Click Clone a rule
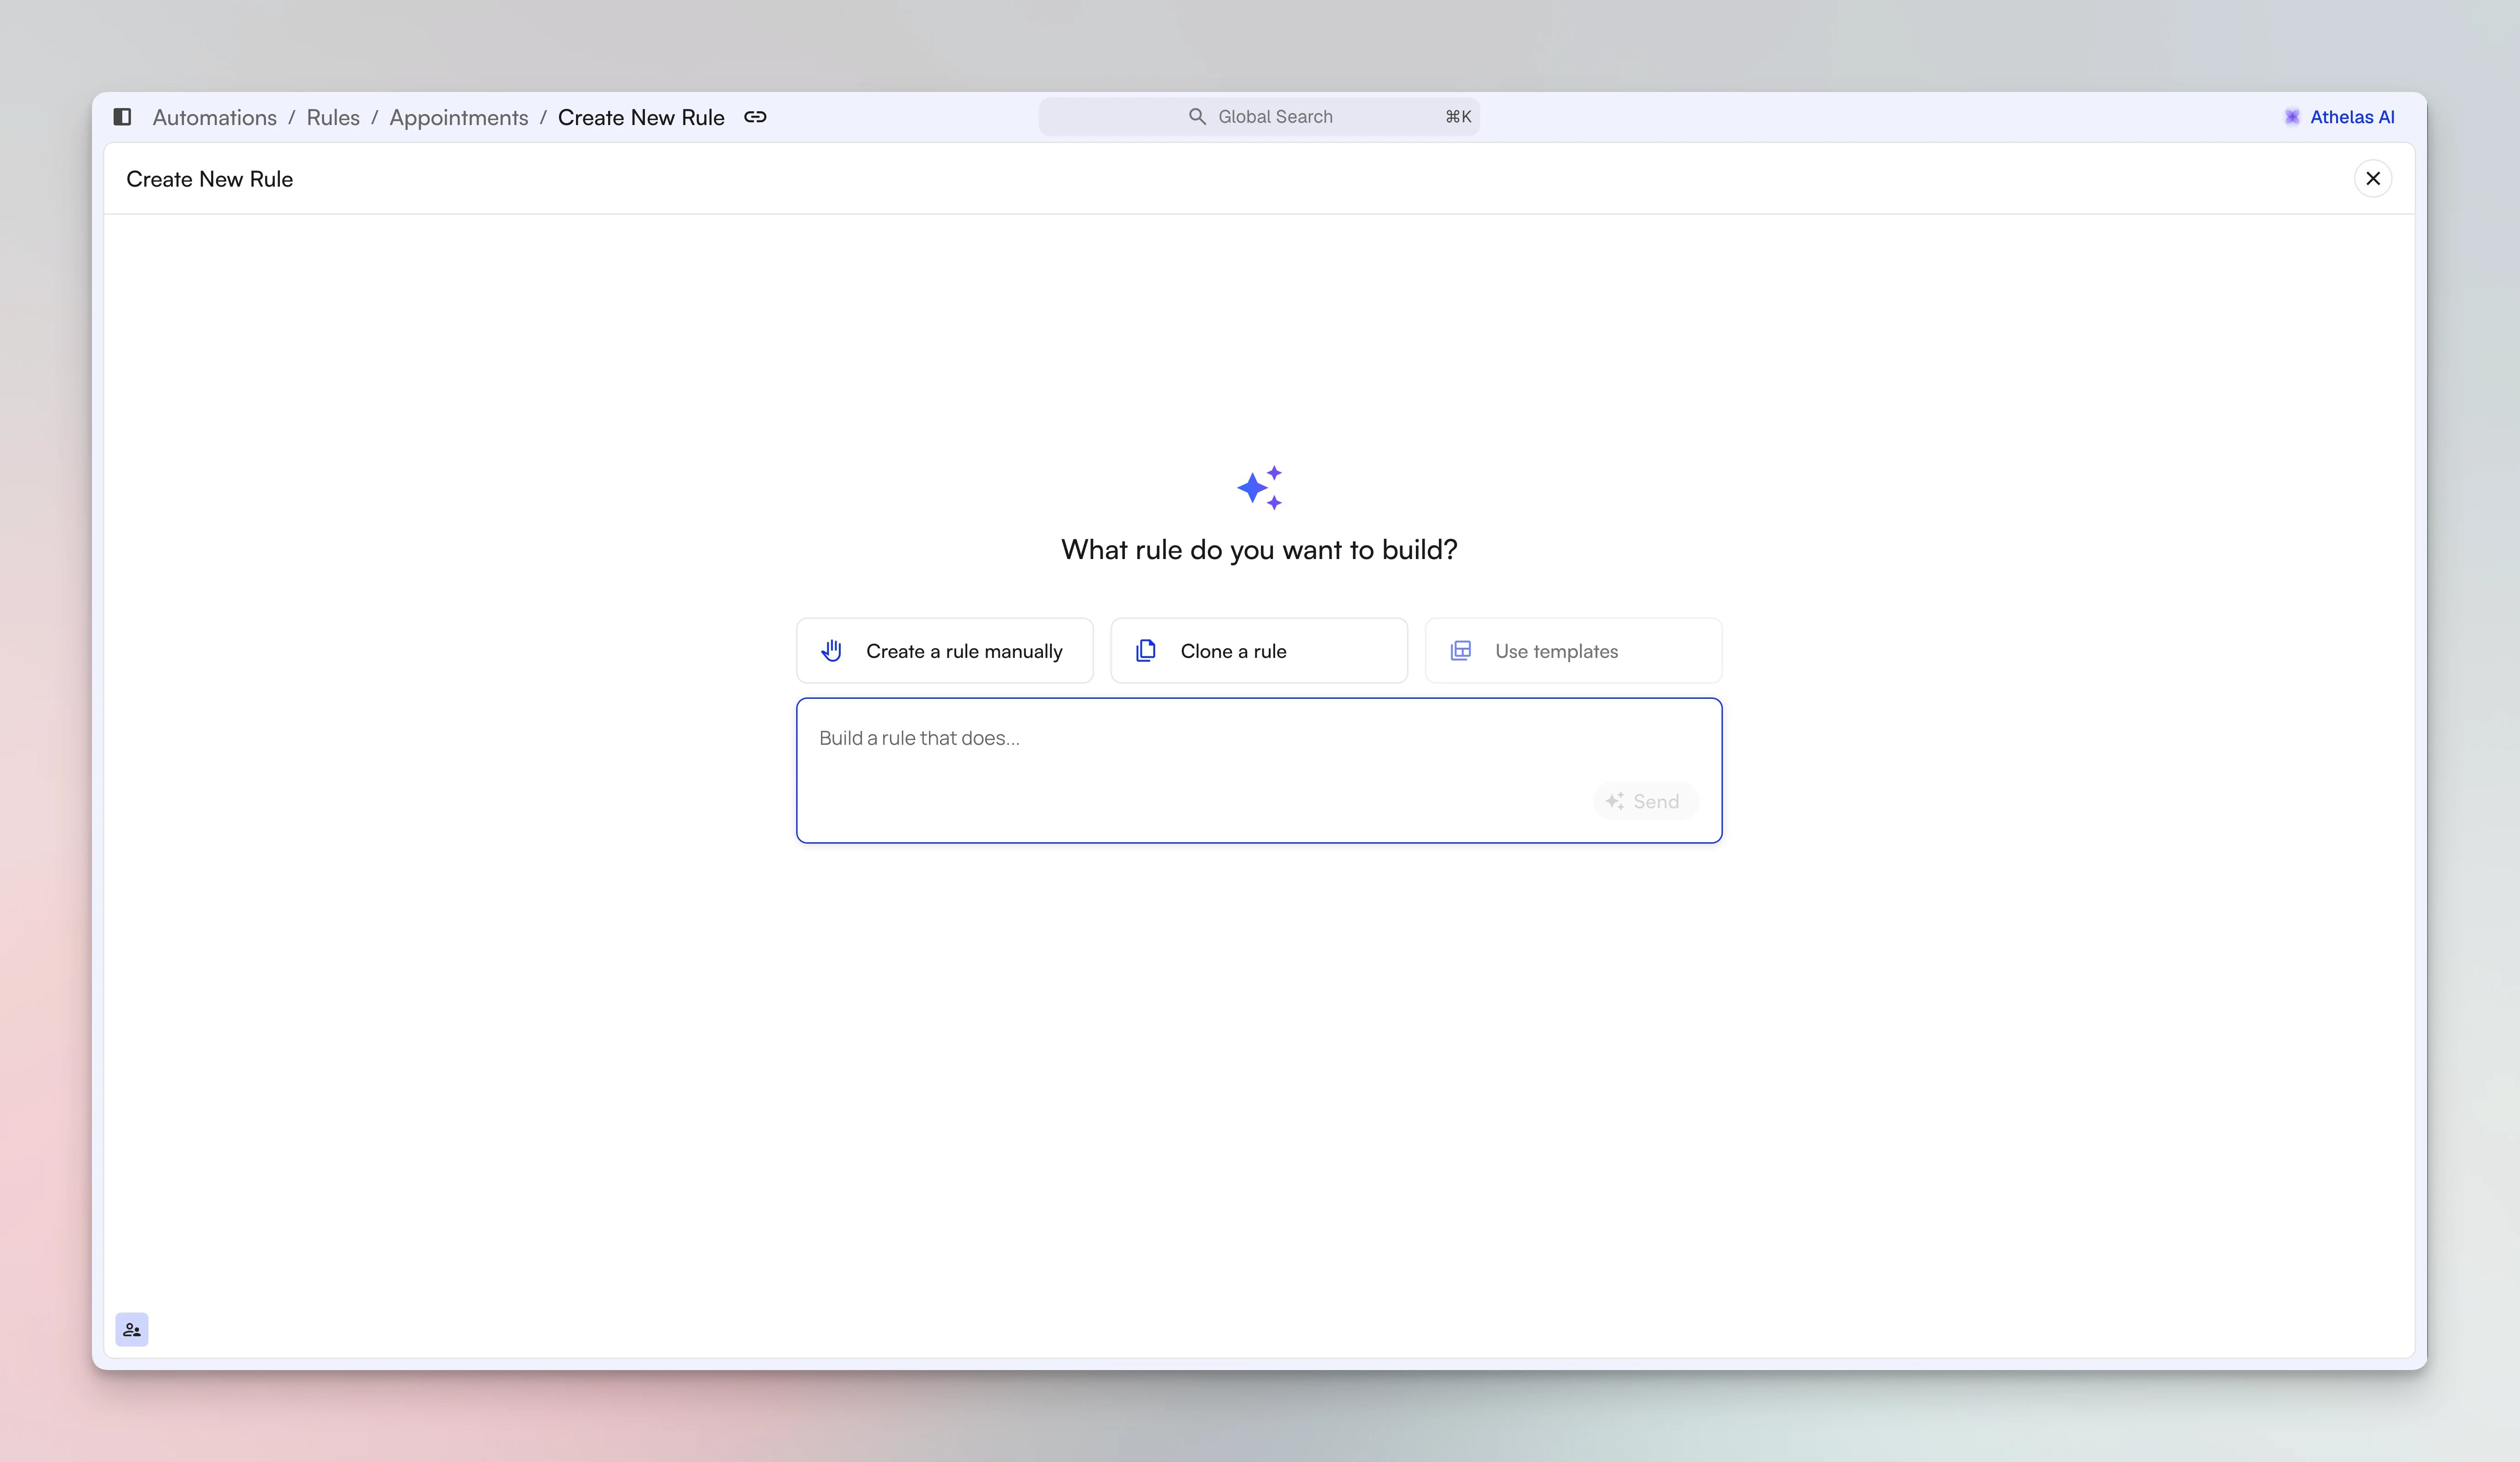The height and width of the screenshot is (1462, 2520). click(x=1259, y=651)
